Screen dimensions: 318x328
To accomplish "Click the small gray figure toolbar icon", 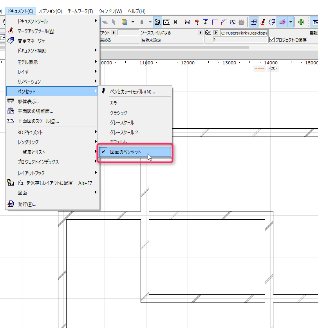I will pos(142,22).
